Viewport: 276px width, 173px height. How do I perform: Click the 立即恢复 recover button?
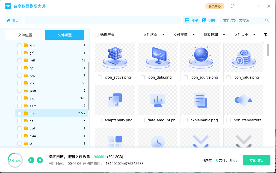point(256,160)
